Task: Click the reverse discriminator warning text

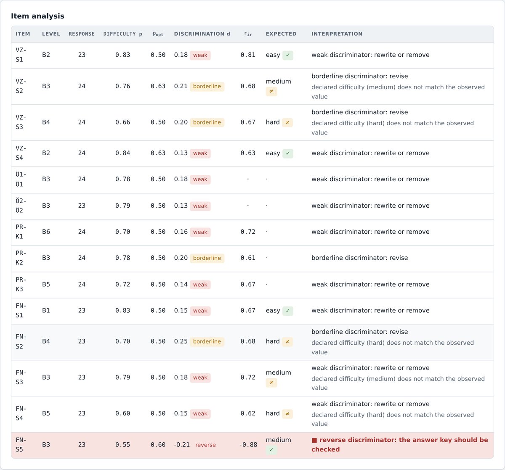Action: (x=400, y=445)
